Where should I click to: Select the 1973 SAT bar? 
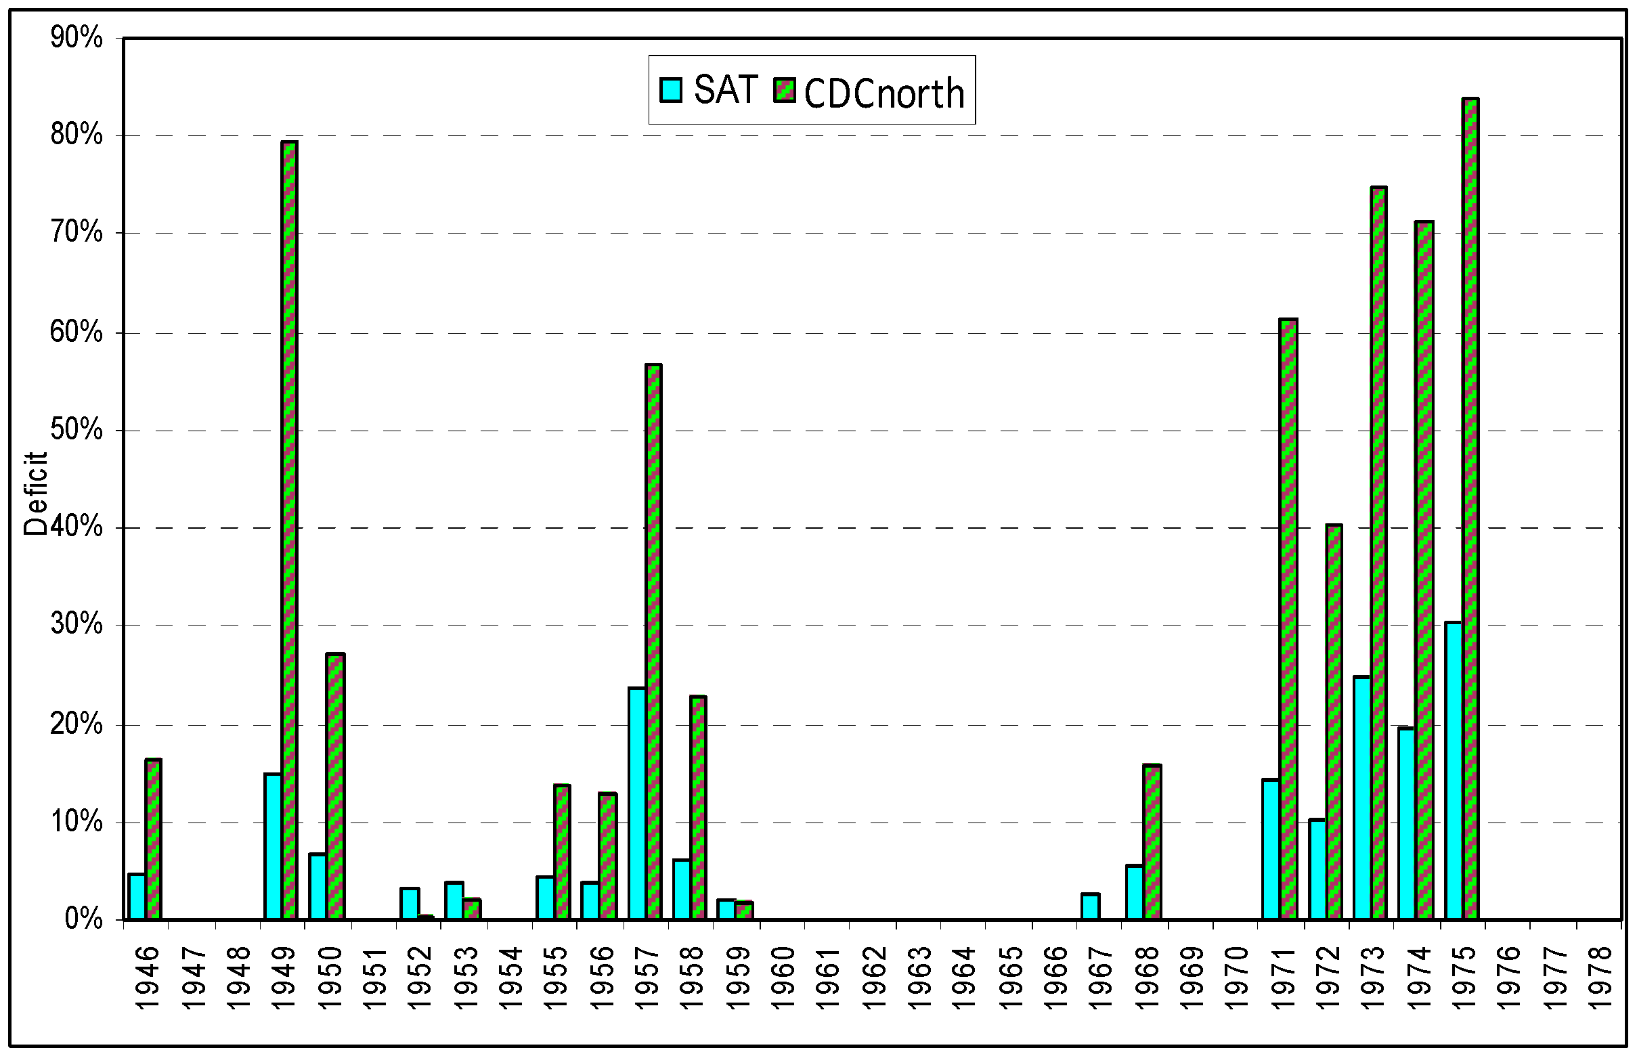(1361, 797)
